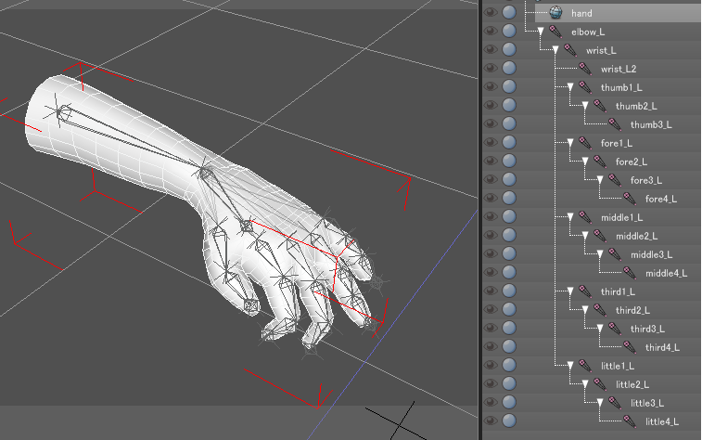Image resolution: width=702 pixels, height=440 pixels.
Task: Click the joint icon of third3_L
Action: click(615, 329)
